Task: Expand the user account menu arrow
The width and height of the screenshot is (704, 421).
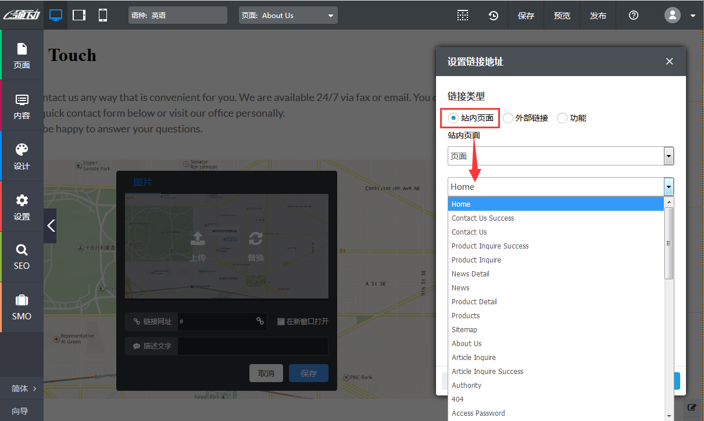Action: [x=692, y=16]
